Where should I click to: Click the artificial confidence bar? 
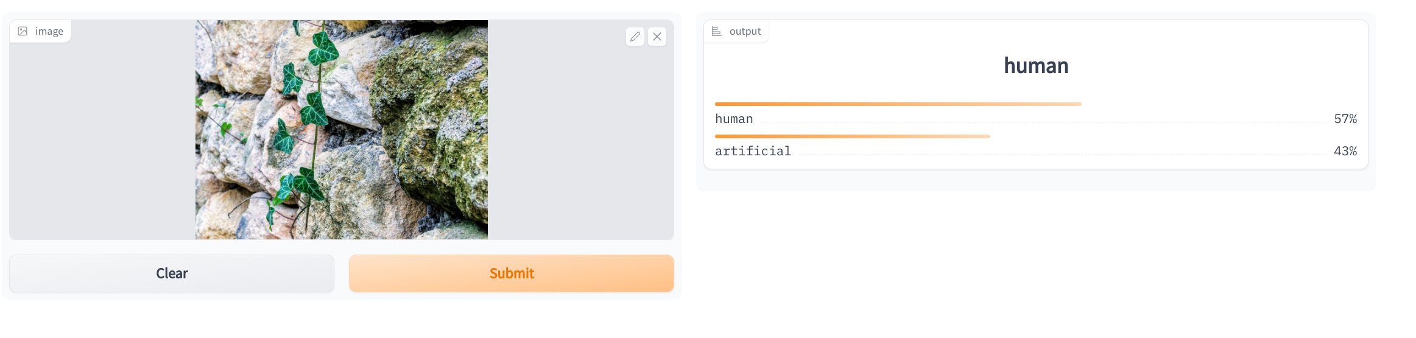click(853, 136)
